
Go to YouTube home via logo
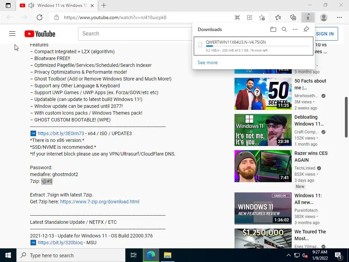point(40,34)
